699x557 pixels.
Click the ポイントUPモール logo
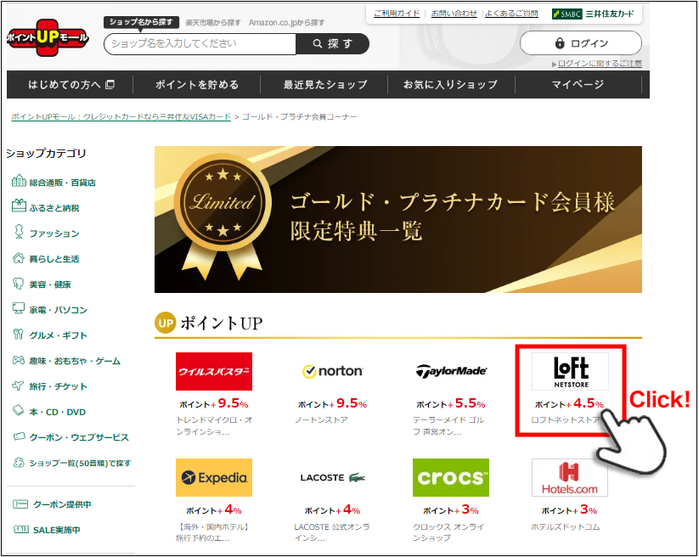(48, 37)
